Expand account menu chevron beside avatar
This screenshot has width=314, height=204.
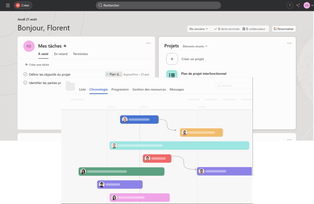tap(312, 6)
